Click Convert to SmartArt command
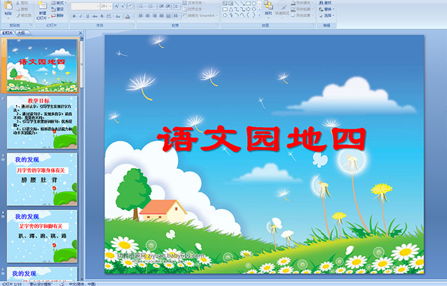This screenshot has width=447, height=286. (200, 15)
